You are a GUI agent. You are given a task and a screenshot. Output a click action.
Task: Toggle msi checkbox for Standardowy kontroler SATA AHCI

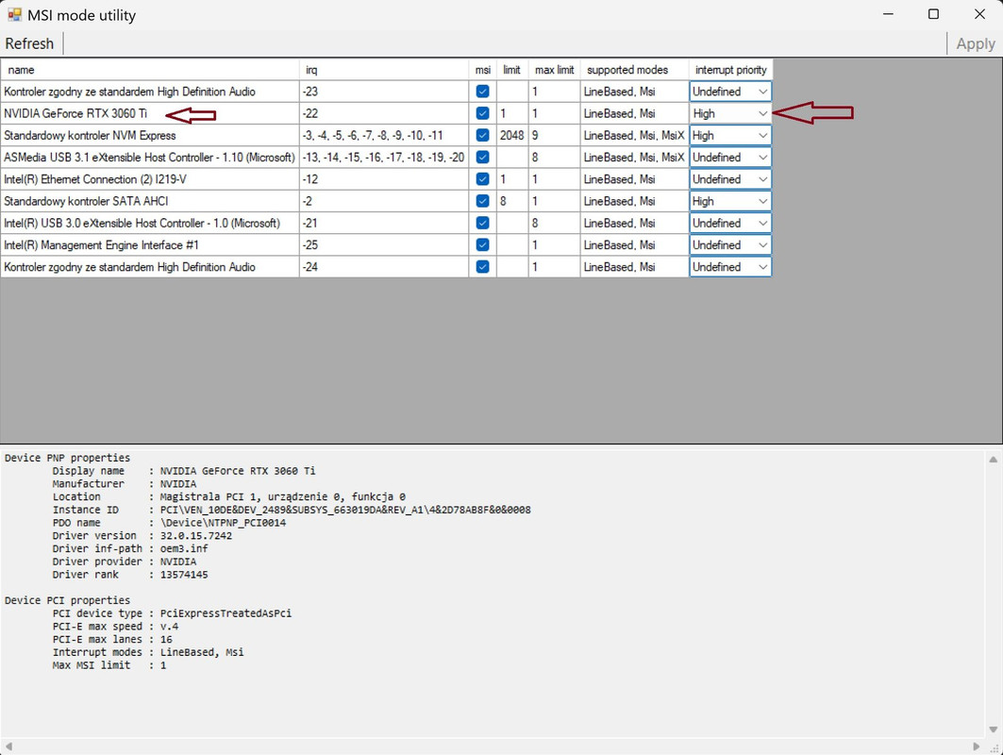click(x=482, y=201)
